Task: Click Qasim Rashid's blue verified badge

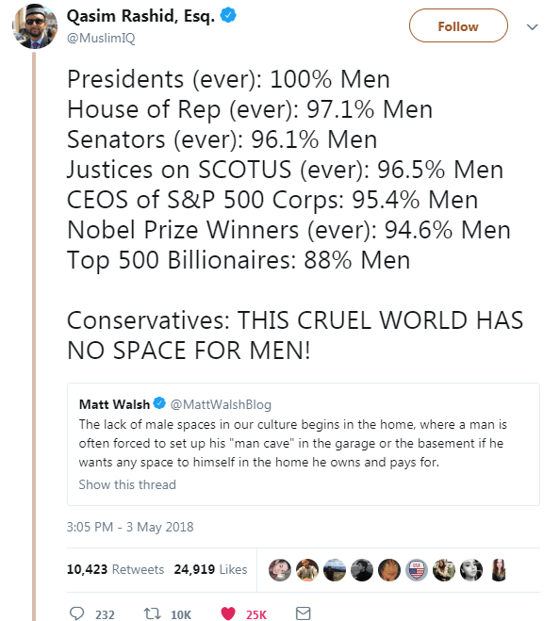Action: (x=228, y=15)
